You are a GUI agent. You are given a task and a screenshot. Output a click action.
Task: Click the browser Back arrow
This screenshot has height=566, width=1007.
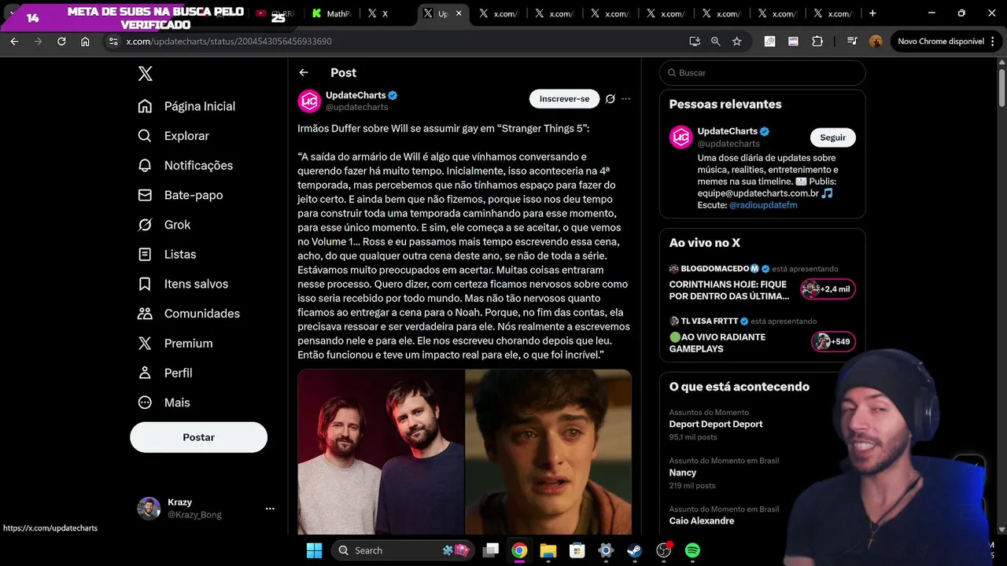pyautogui.click(x=14, y=42)
